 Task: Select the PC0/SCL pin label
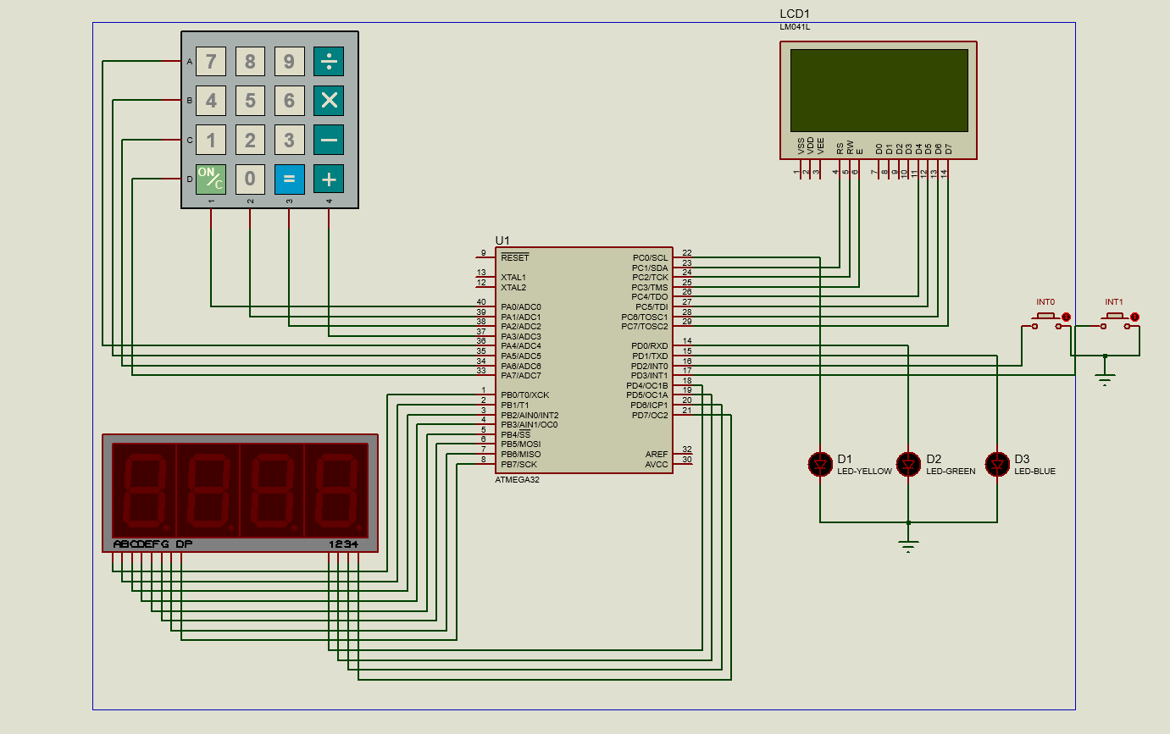tap(651, 258)
